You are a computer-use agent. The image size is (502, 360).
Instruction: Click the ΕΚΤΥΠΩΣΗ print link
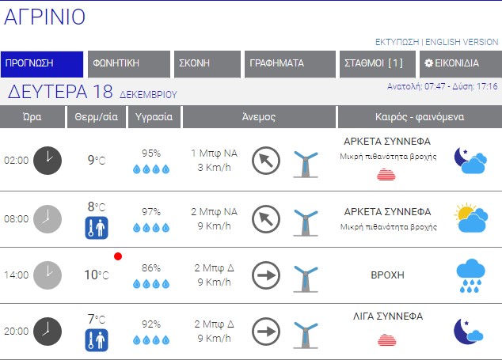tap(397, 42)
